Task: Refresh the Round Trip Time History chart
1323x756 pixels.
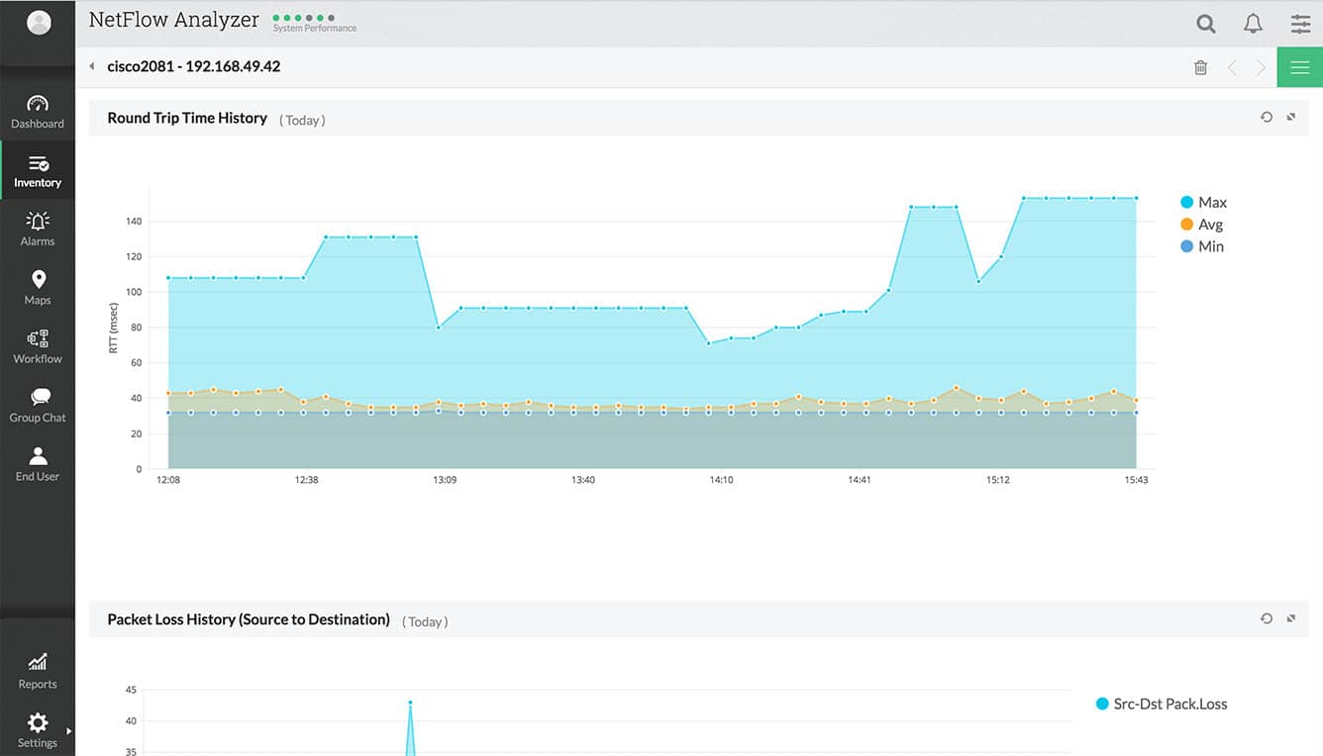Action: [x=1266, y=117]
